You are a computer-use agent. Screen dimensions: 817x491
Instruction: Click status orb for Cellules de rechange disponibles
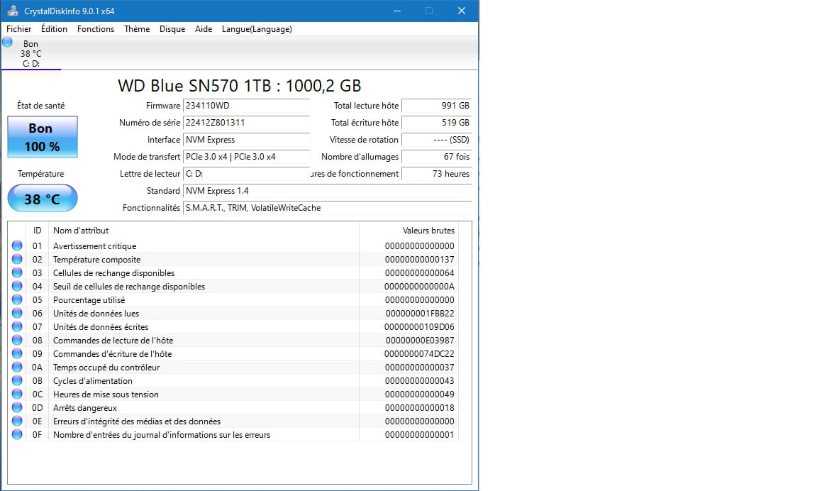tap(17, 272)
